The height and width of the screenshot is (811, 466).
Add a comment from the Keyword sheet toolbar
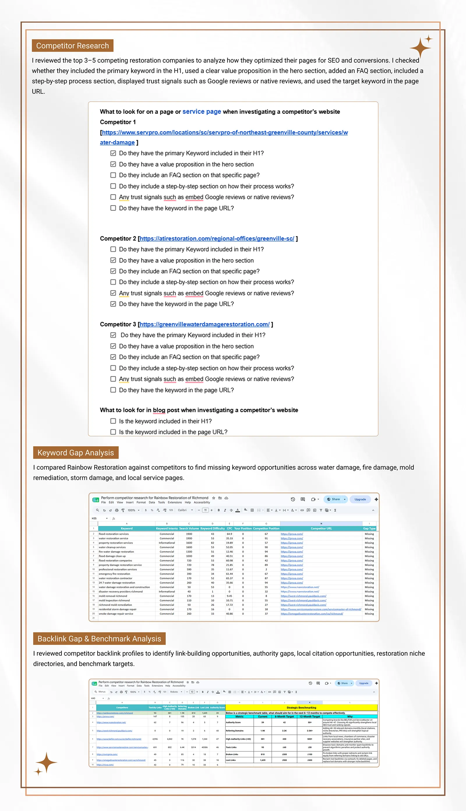(308, 510)
